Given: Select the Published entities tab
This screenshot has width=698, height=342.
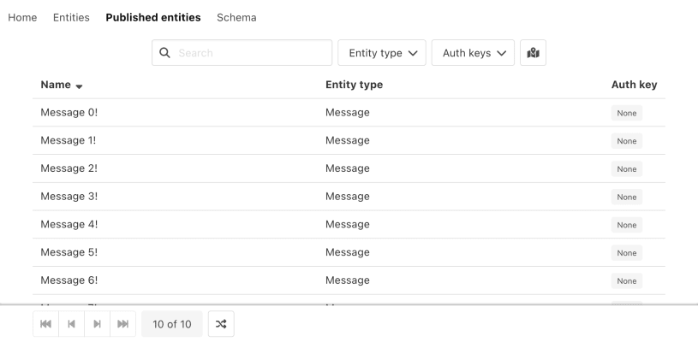Looking at the screenshot, I should pos(153,17).
